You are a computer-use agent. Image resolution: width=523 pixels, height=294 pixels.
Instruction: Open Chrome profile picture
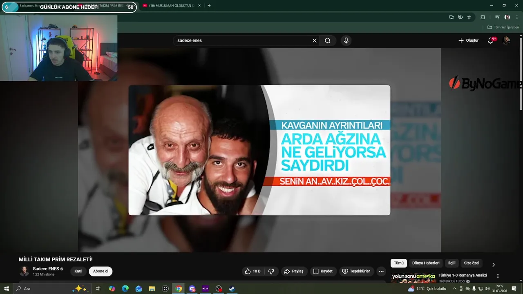(x=507, y=17)
